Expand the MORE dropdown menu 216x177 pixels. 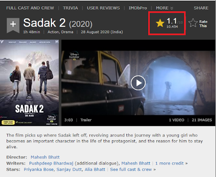164,8
